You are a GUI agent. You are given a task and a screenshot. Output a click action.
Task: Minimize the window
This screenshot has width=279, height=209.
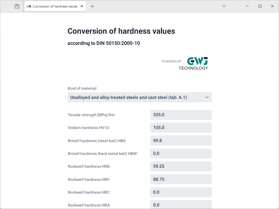(247, 6)
